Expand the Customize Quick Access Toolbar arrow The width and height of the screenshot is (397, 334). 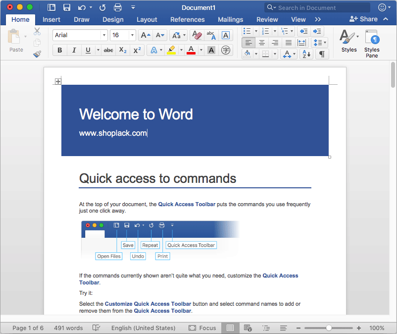(x=133, y=7)
